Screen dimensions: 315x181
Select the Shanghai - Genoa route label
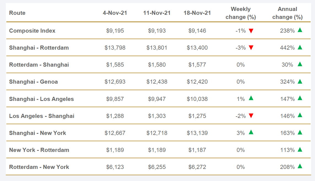[x=33, y=82]
